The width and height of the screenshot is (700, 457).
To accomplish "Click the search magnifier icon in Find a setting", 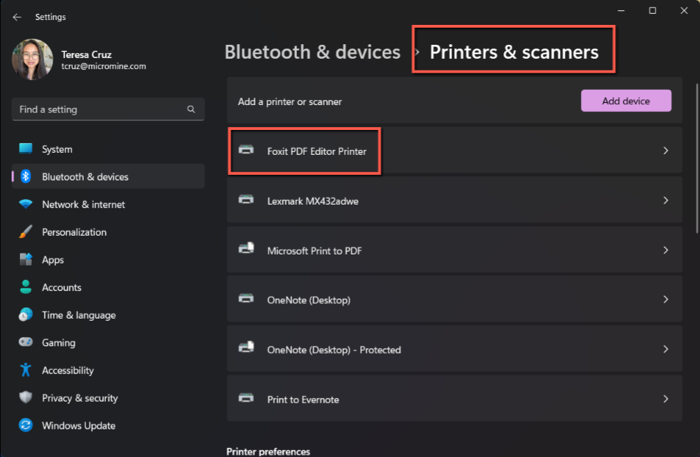I will (191, 109).
